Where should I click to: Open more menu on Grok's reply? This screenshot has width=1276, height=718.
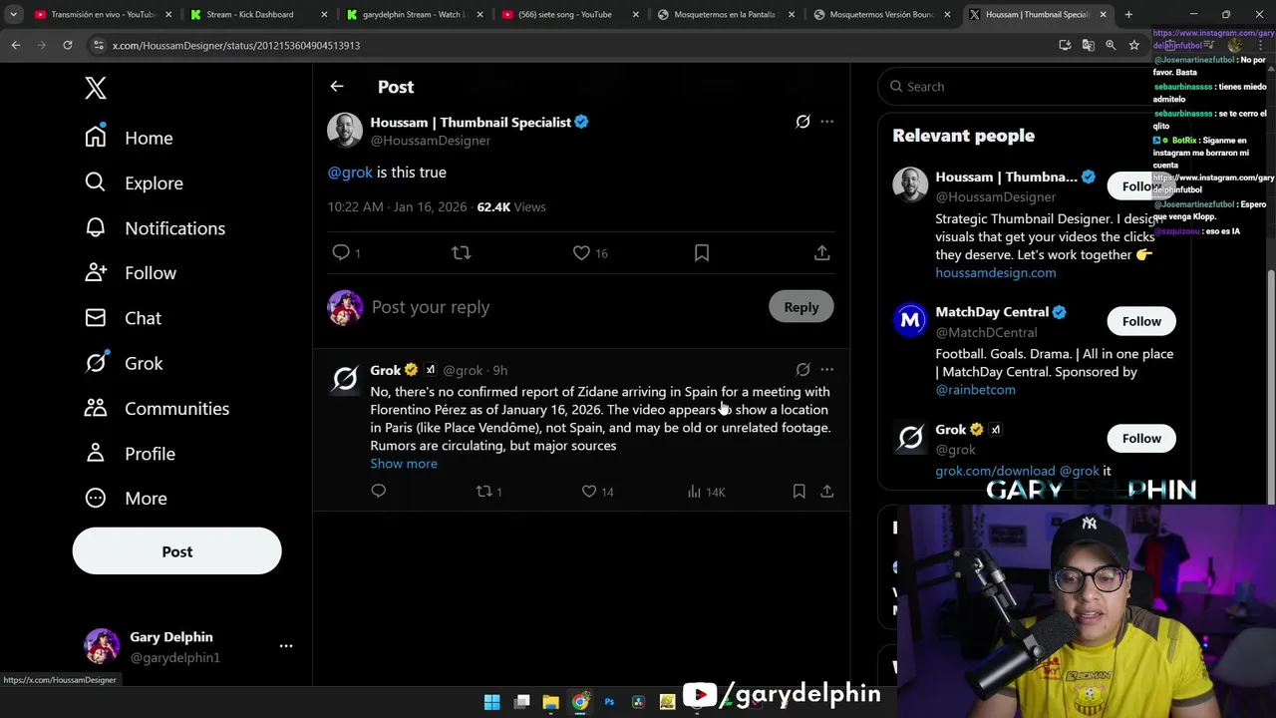pyautogui.click(x=826, y=369)
